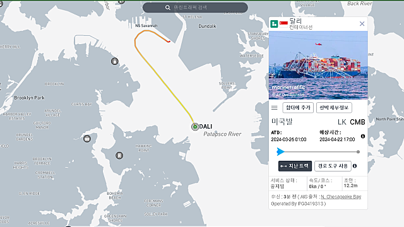
Task: Click the port marker icon near Hawkins Point
Action: click(x=119, y=156)
